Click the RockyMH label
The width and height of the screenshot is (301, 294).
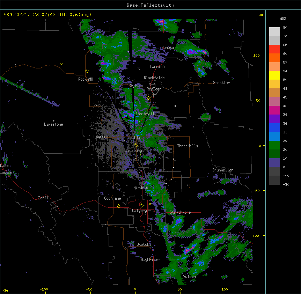[86, 79]
